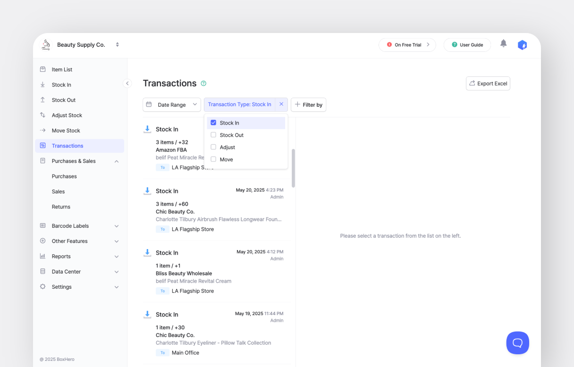This screenshot has width=574, height=367.
Task: Click the notification bell icon
Action: tap(503, 44)
